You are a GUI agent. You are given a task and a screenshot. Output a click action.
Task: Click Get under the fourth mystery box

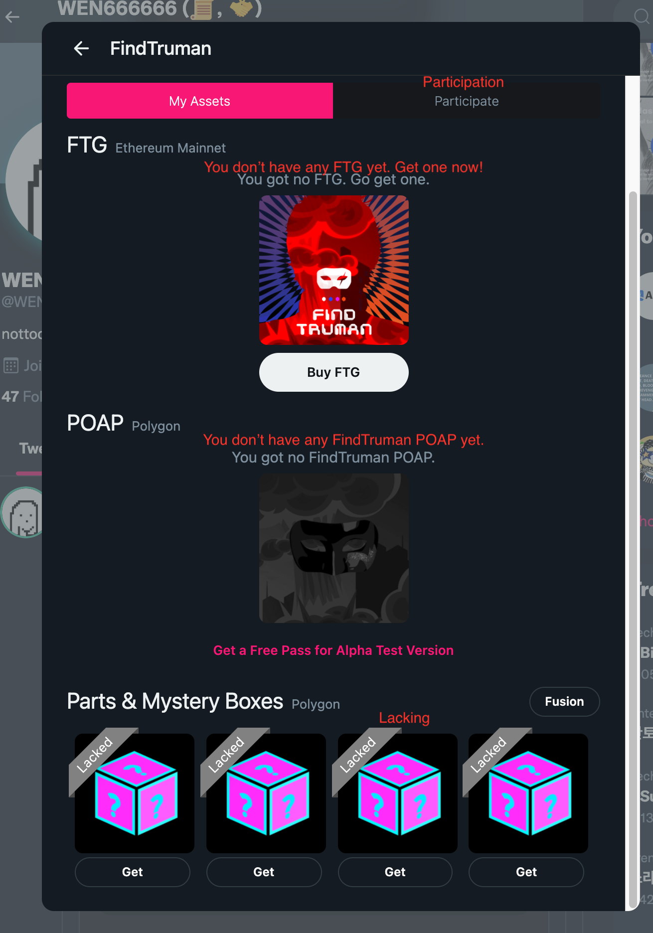coord(526,872)
